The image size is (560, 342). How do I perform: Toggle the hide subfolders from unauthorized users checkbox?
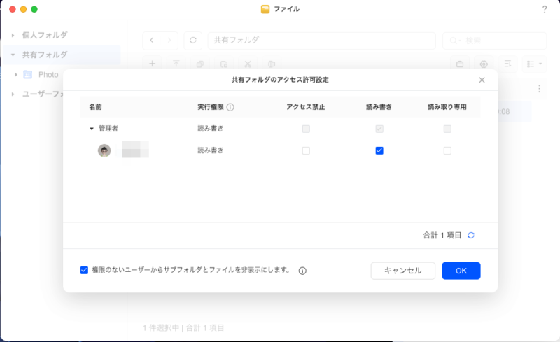tap(85, 270)
